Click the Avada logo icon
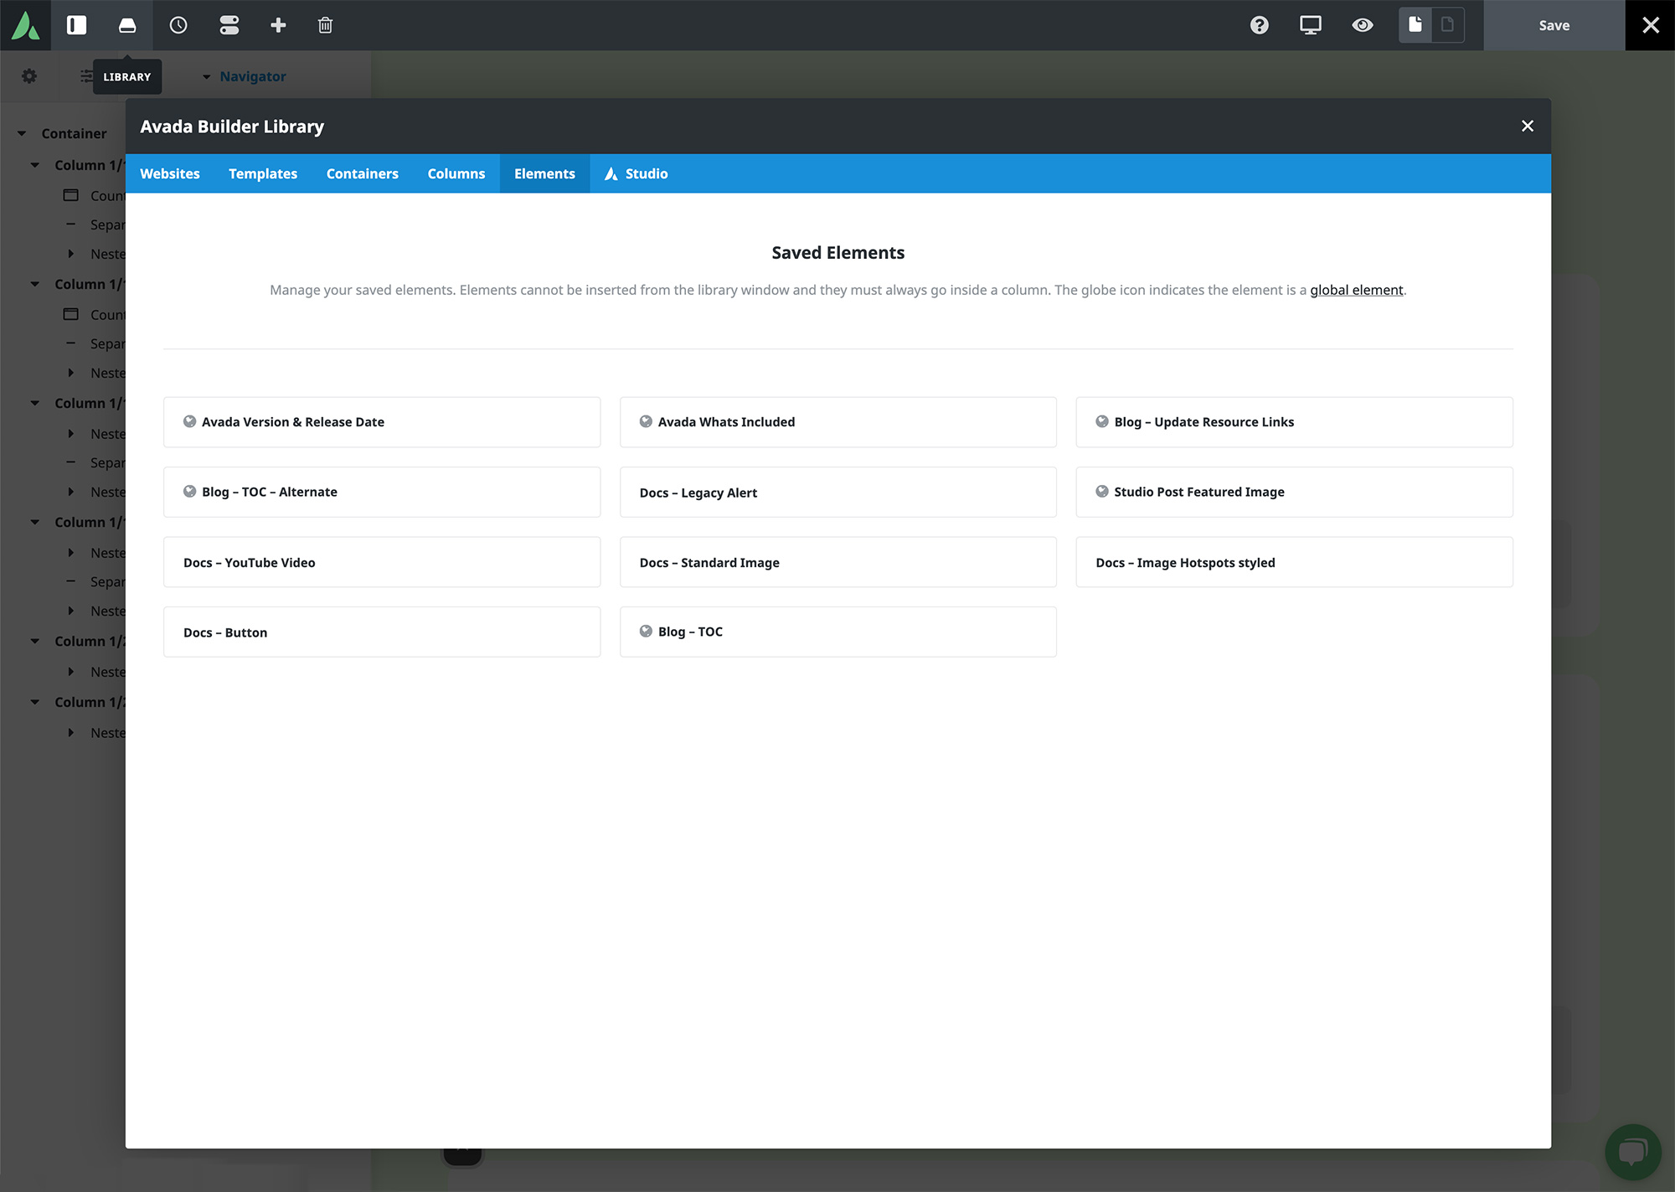 click(x=25, y=25)
